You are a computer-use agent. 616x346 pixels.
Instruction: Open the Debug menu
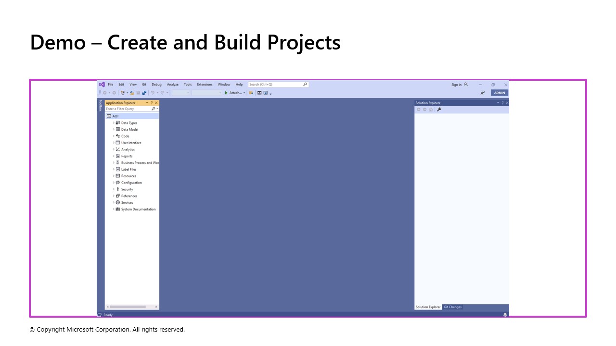[x=156, y=84]
